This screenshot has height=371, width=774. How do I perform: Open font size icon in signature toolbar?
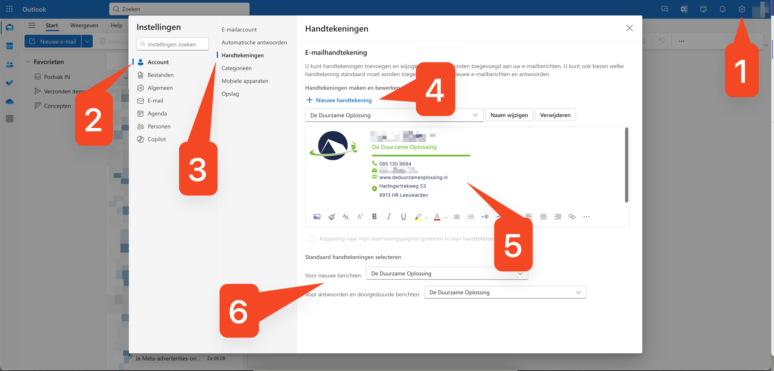[x=360, y=217]
